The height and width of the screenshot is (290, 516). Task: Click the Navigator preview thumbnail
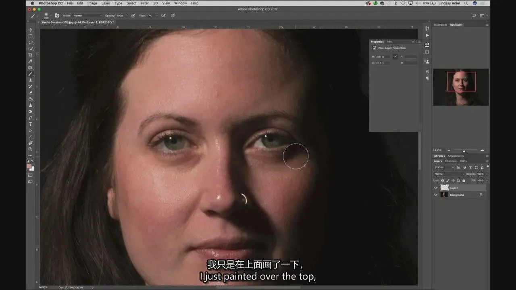tap(461, 87)
